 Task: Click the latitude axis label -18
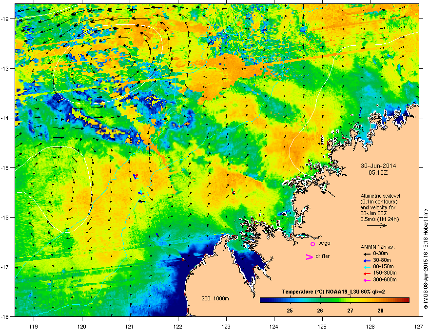point(5,316)
